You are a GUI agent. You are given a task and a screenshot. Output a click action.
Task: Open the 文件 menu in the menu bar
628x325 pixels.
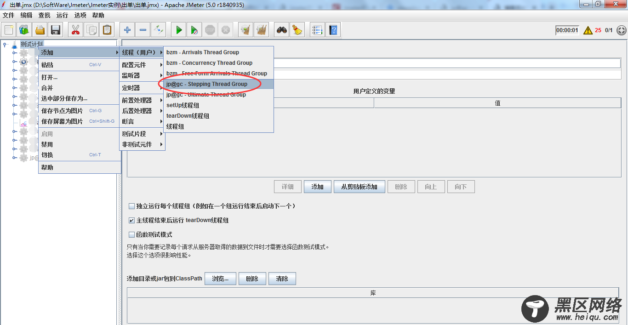(x=9, y=15)
